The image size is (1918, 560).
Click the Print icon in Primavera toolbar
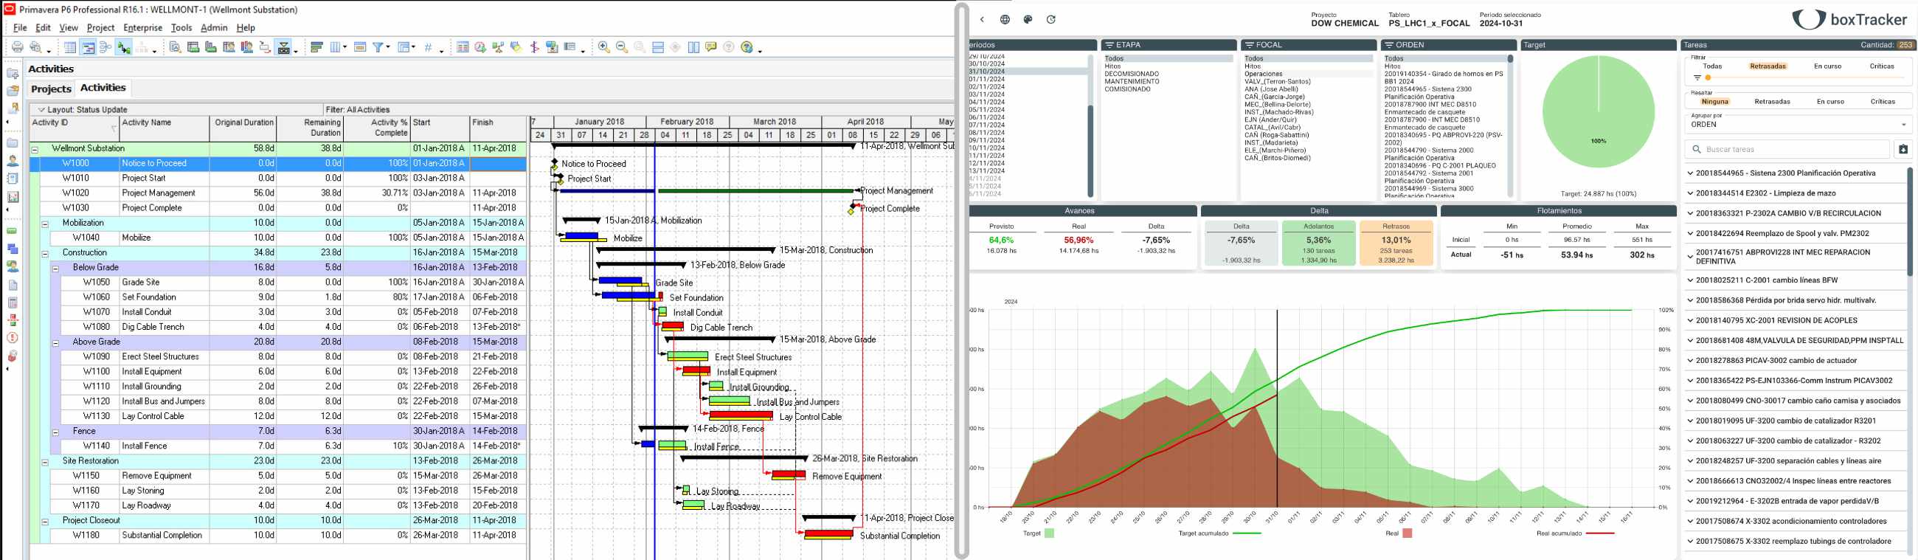click(17, 48)
